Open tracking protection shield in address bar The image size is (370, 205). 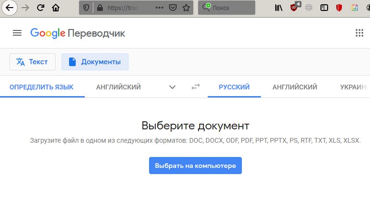click(86, 8)
